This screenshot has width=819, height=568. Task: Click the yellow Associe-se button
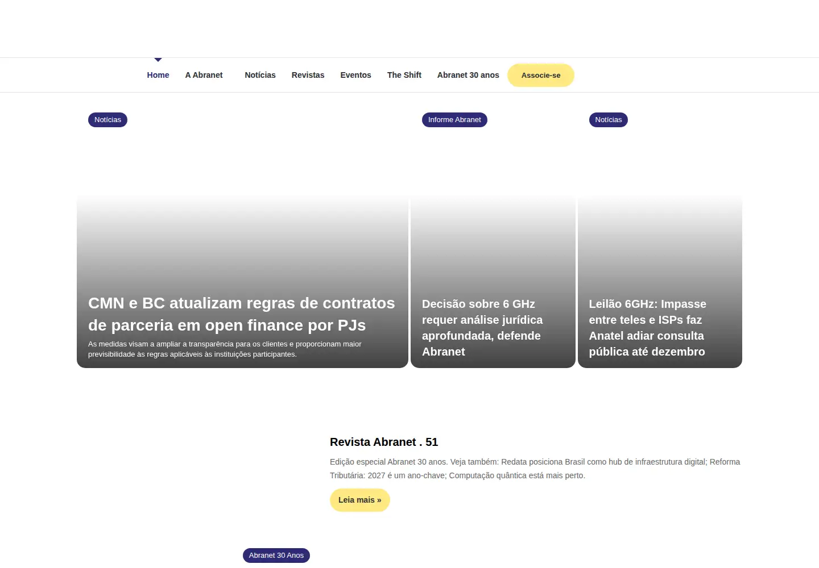coord(541,75)
